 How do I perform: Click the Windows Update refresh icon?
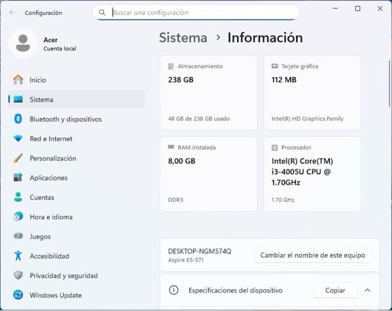click(x=18, y=294)
